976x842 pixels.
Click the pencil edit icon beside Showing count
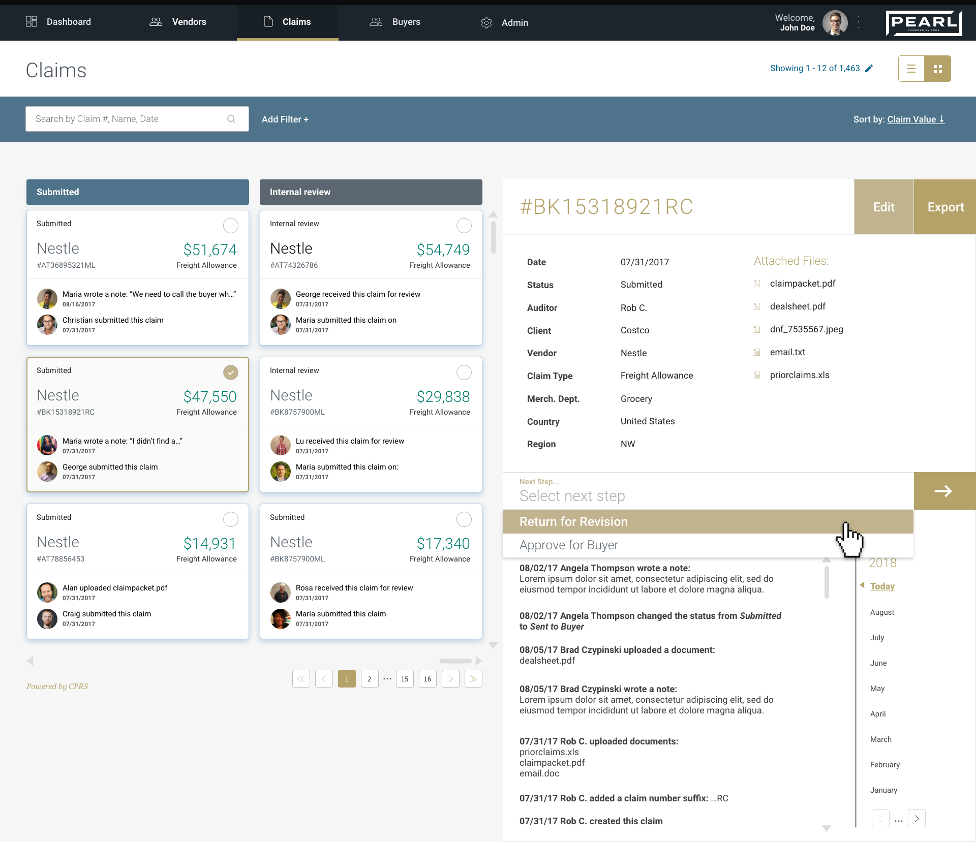(869, 69)
